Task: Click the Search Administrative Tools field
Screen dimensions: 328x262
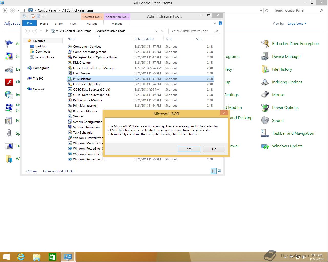Action: [194, 31]
